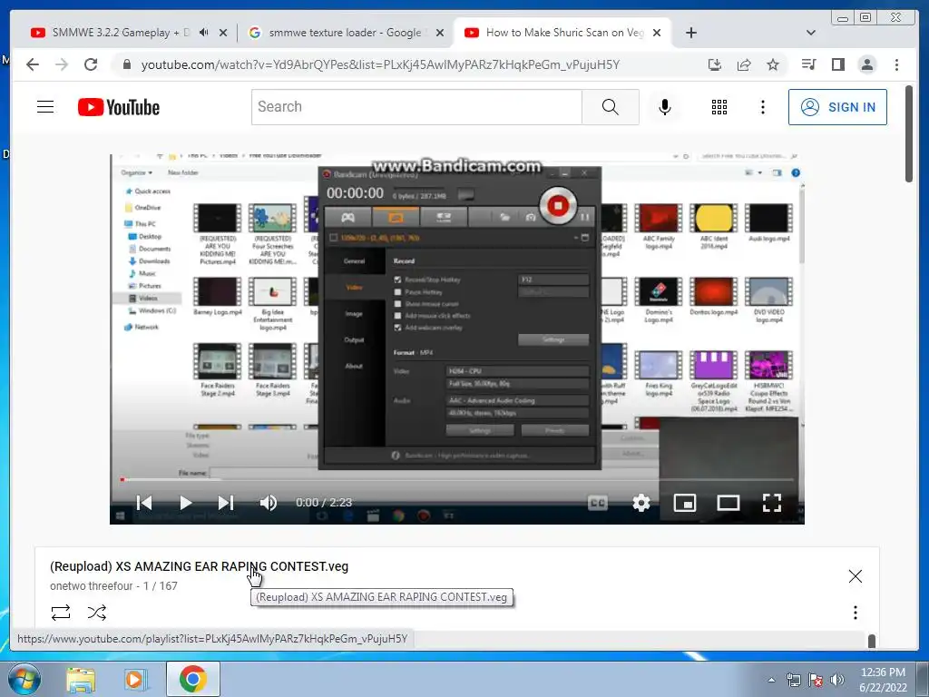The image size is (929, 697).
Task: Open the playlist title link
Action: pyautogui.click(x=199, y=566)
